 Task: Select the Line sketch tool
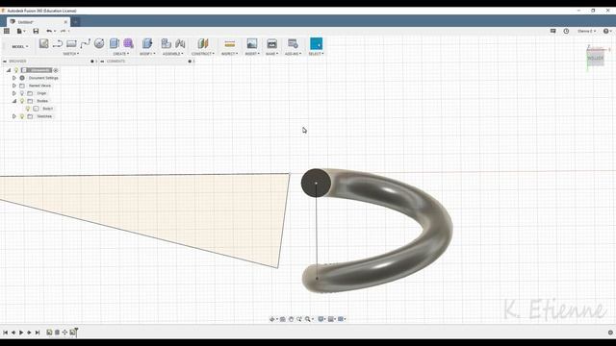[58, 43]
